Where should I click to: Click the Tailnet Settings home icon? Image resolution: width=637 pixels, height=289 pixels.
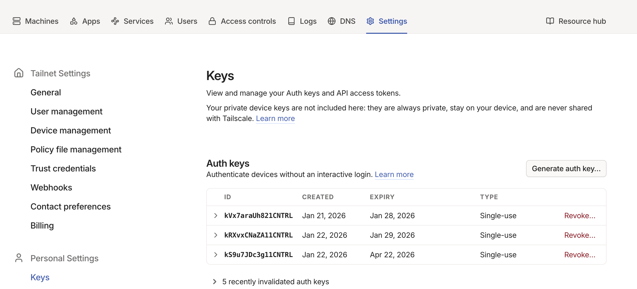coord(19,73)
